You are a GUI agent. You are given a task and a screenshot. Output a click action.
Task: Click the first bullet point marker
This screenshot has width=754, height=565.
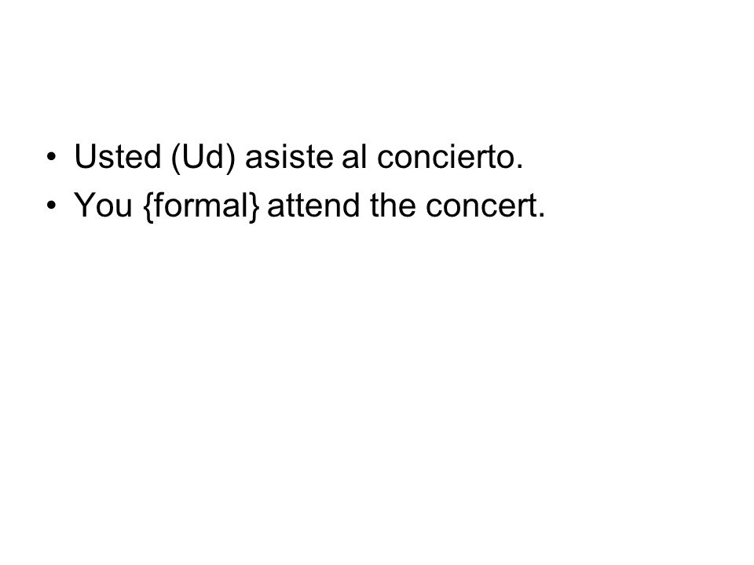point(52,157)
